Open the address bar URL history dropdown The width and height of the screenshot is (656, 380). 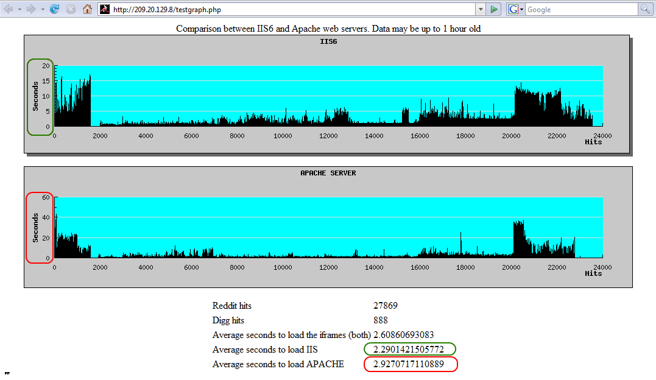click(481, 9)
